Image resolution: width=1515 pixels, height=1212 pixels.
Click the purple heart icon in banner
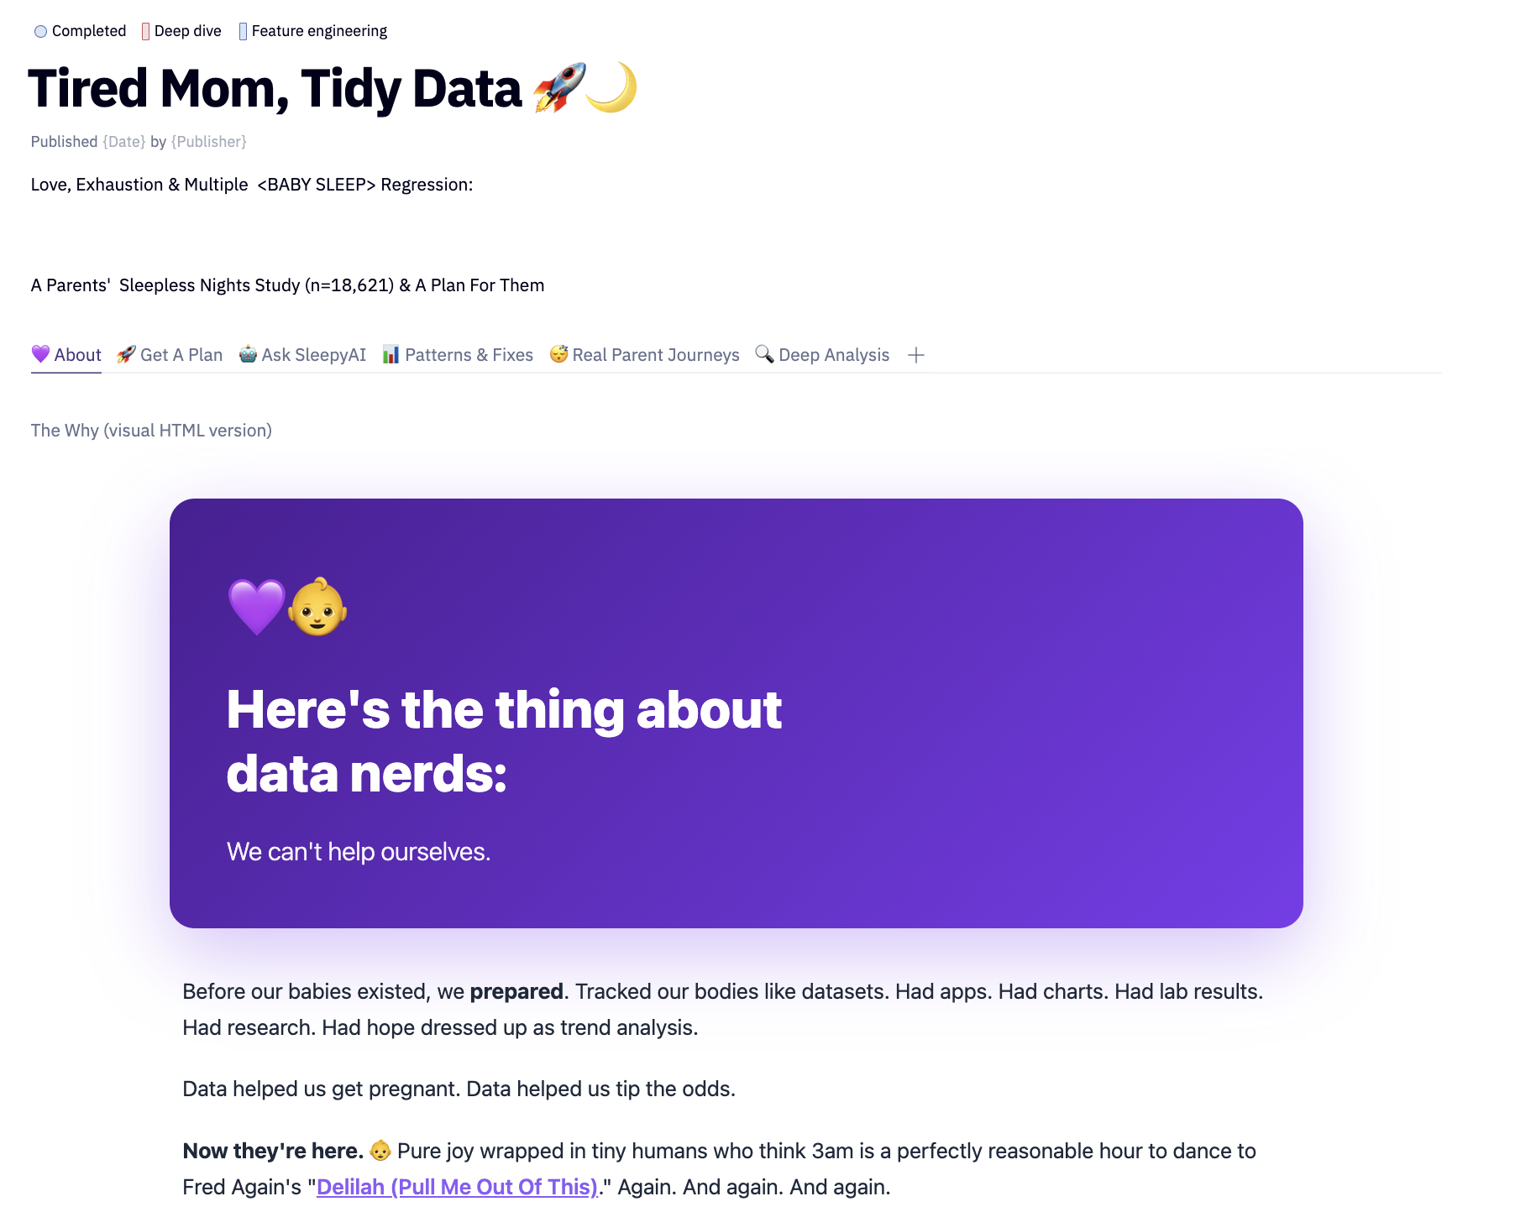point(257,607)
